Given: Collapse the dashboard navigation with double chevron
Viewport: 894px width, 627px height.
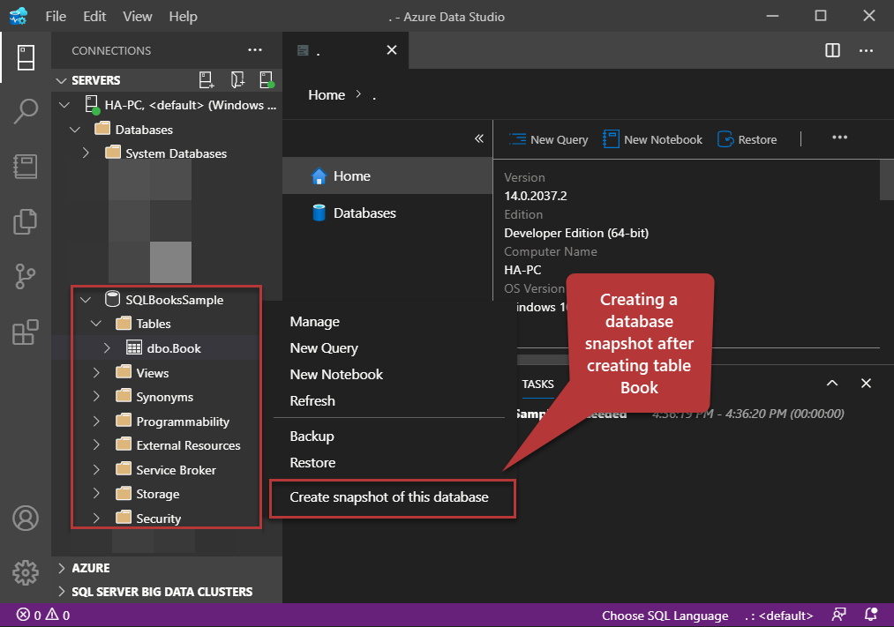Looking at the screenshot, I should pyautogui.click(x=479, y=138).
